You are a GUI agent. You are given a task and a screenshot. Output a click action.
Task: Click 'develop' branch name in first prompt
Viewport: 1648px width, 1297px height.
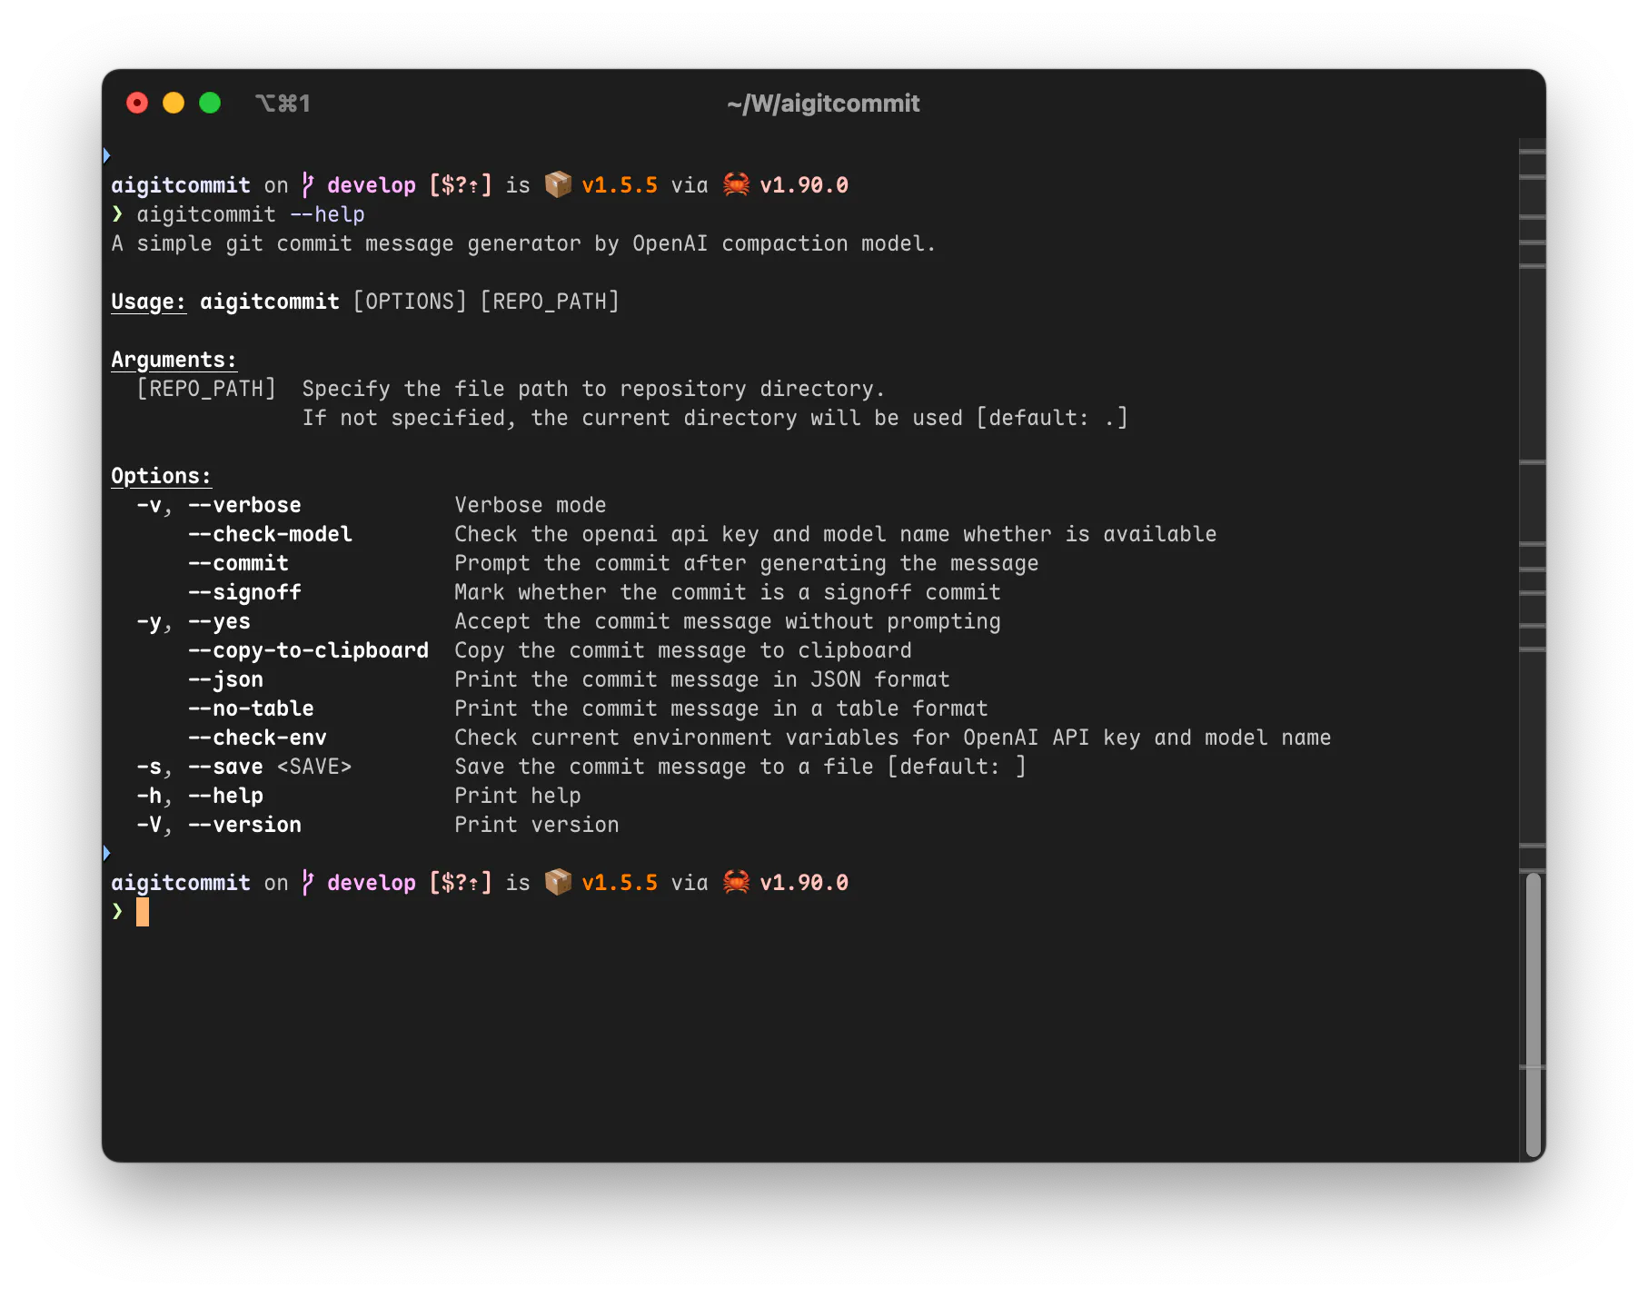372,185
